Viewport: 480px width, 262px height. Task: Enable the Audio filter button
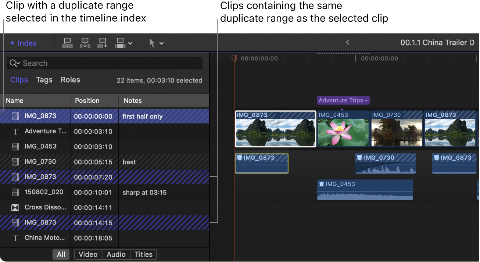(x=116, y=254)
